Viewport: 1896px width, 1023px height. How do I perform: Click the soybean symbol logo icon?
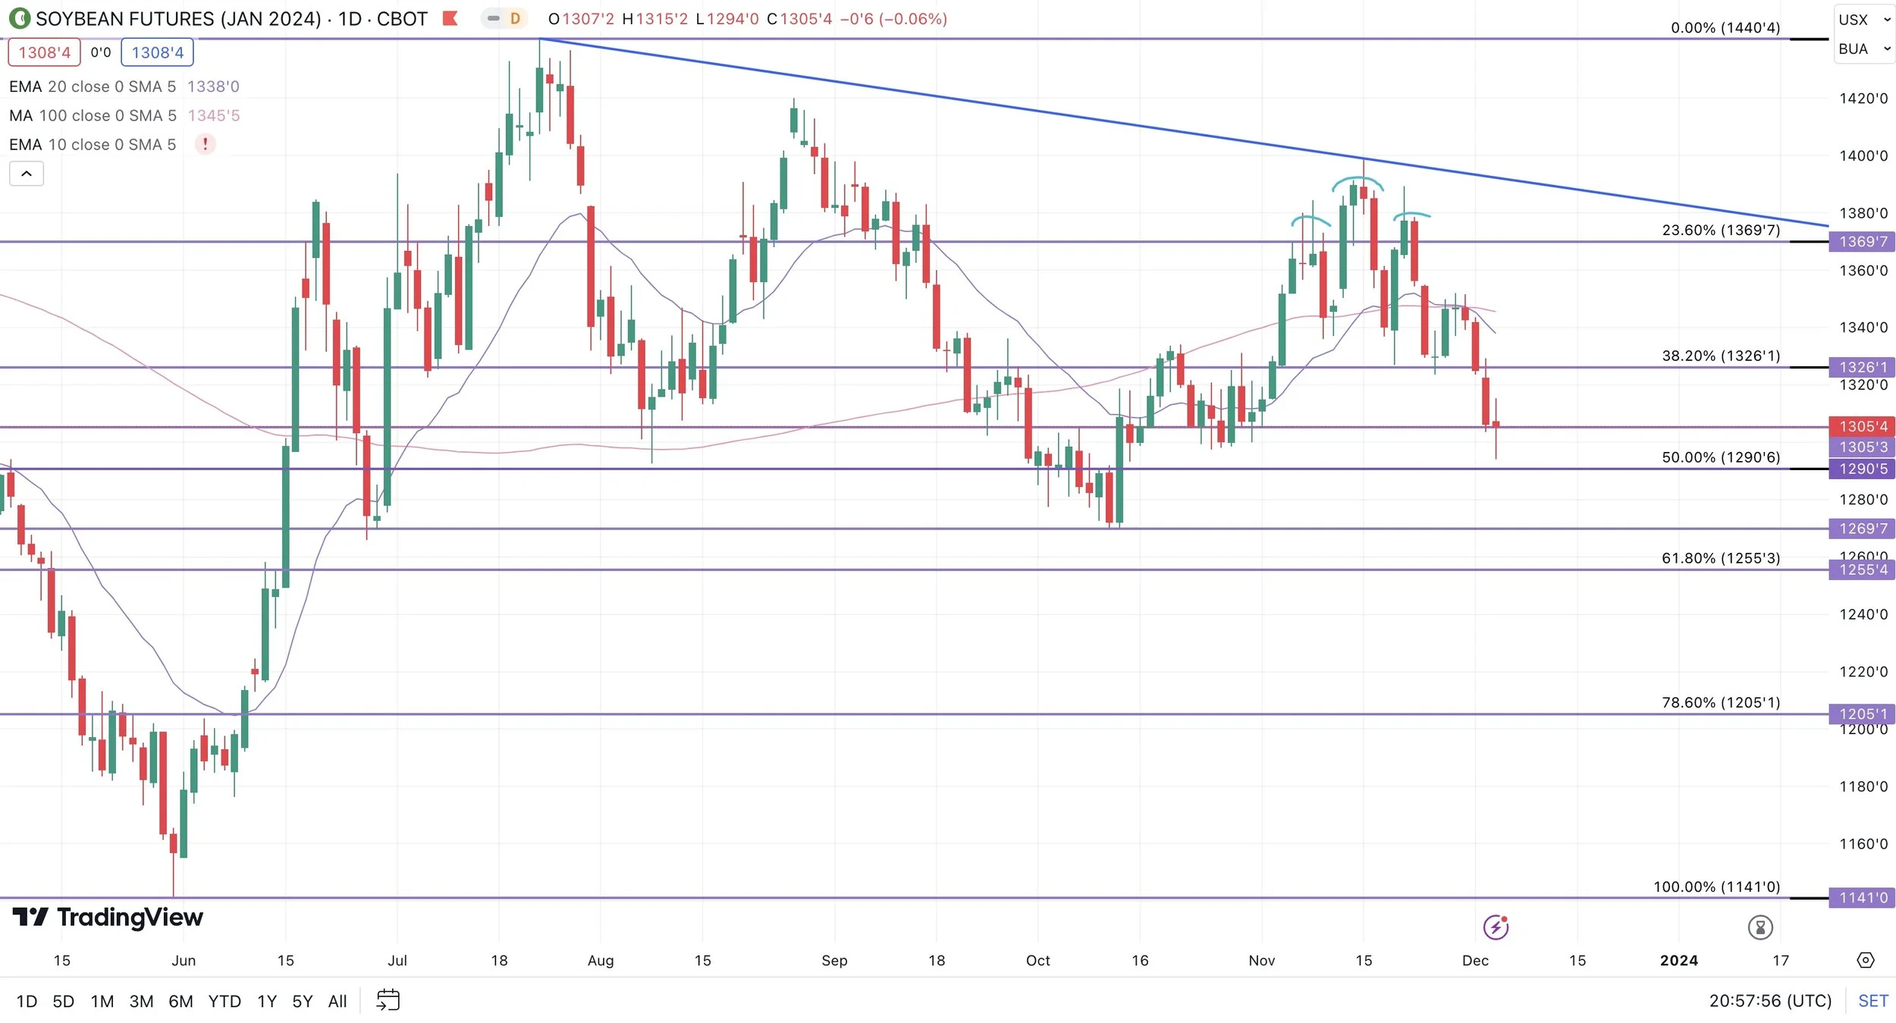19,18
